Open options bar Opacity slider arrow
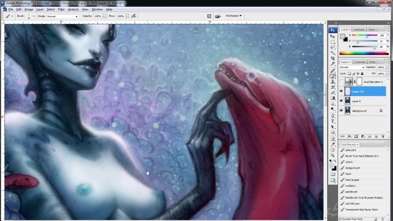Image resolution: width=393 pixels, height=221 pixels. pos(104,16)
